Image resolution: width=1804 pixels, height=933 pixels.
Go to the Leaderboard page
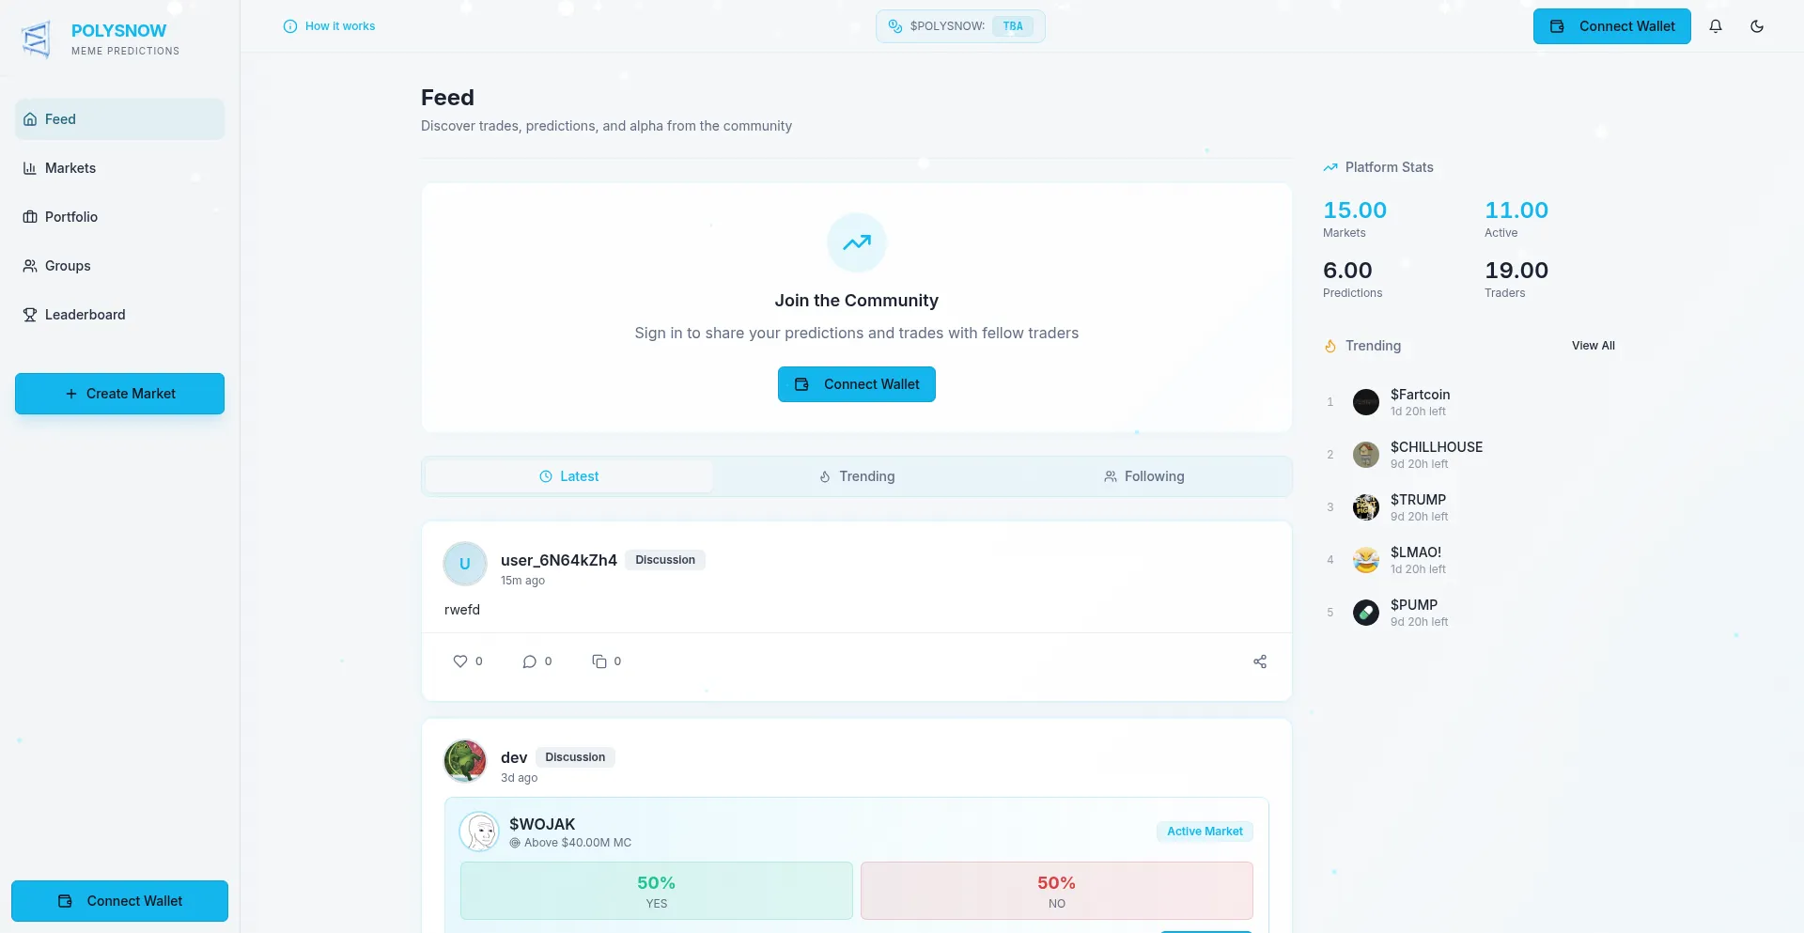point(85,315)
